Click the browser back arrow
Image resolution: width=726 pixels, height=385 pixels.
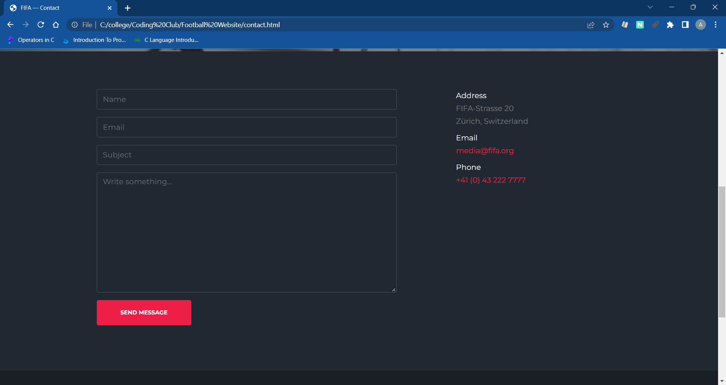pos(10,25)
